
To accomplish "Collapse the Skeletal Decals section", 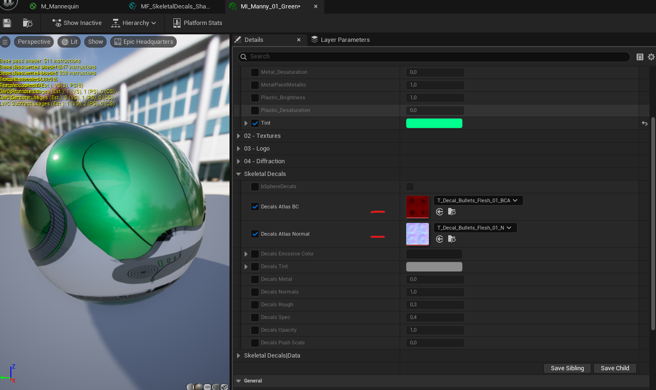I will (x=238, y=174).
